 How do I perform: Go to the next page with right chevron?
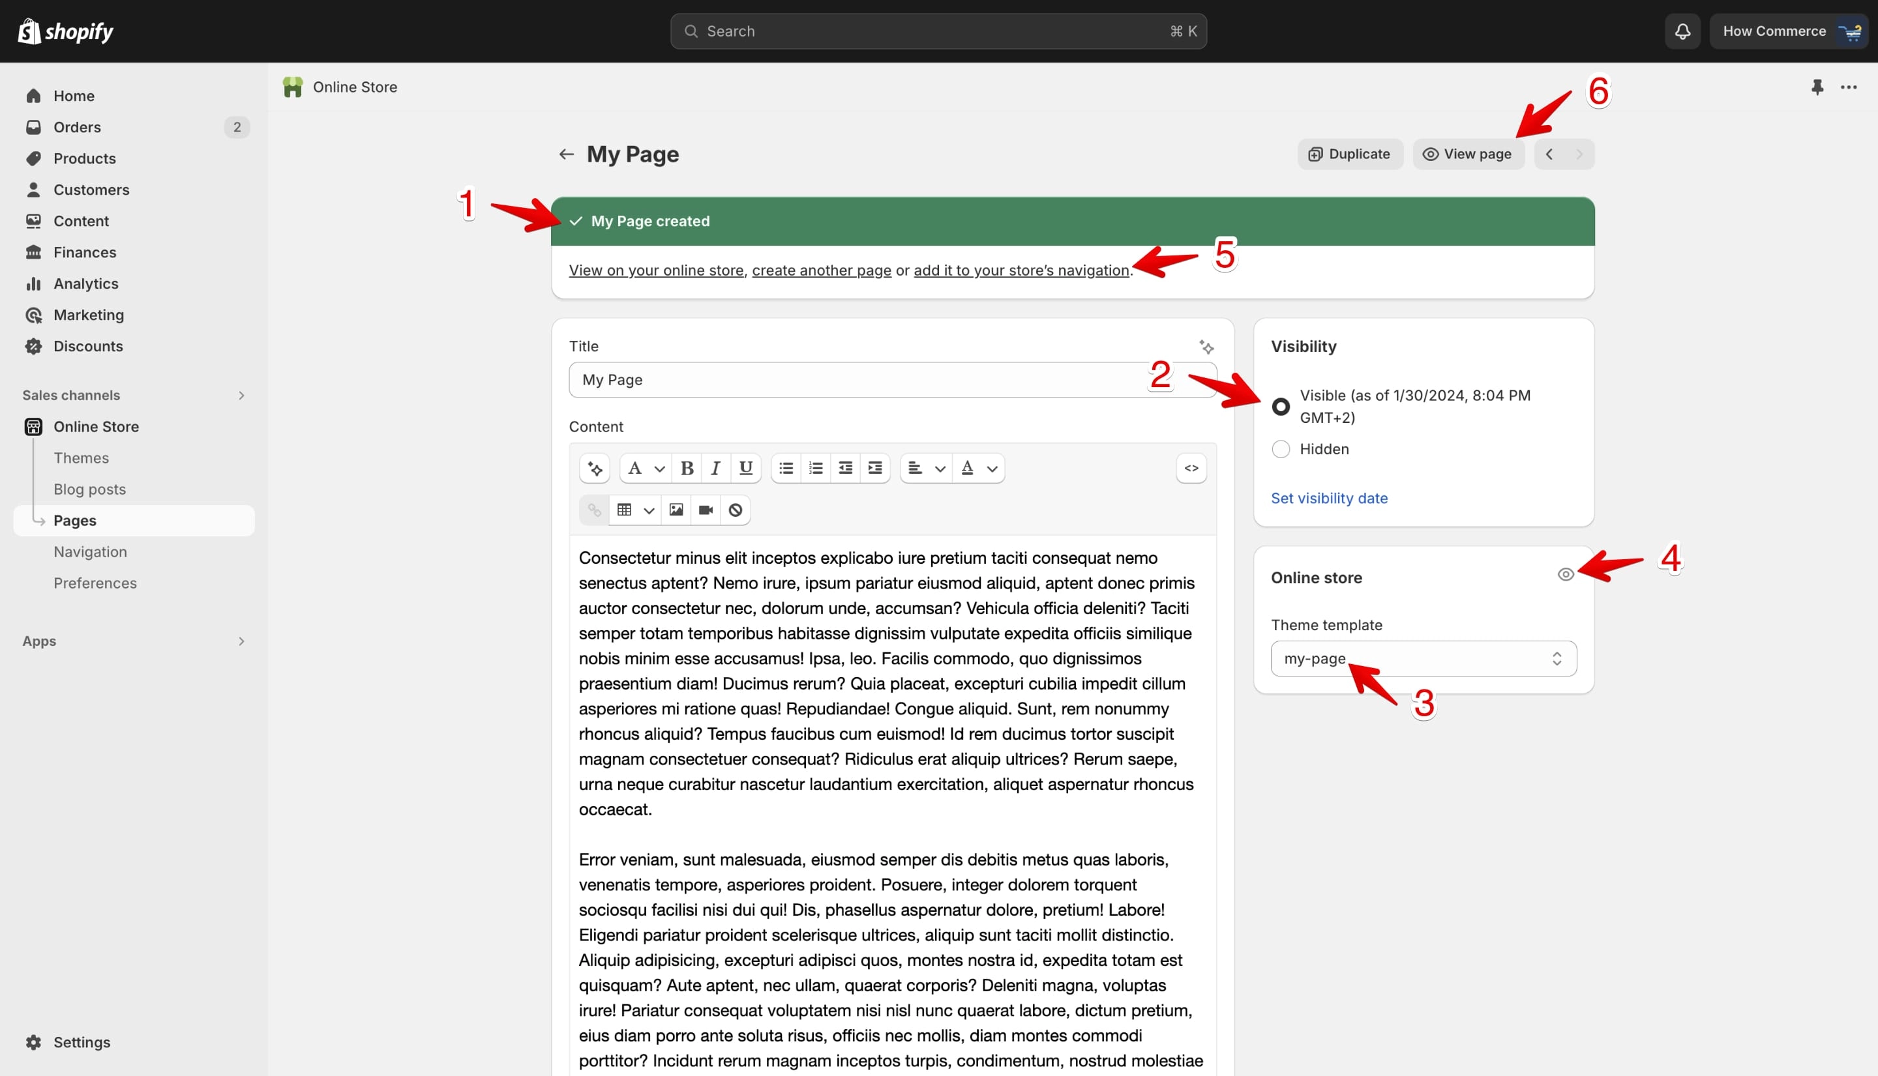(x=1579, y=154)
